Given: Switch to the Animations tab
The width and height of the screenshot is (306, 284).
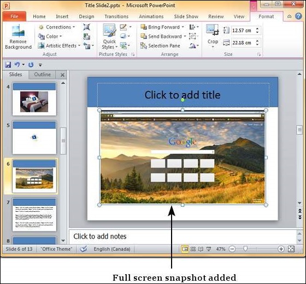Looking at the screenshot, I should [151, 16].
